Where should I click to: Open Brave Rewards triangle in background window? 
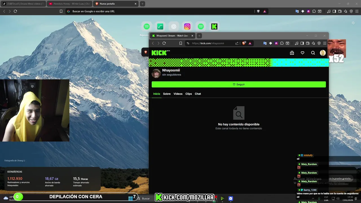pos(265,11)
